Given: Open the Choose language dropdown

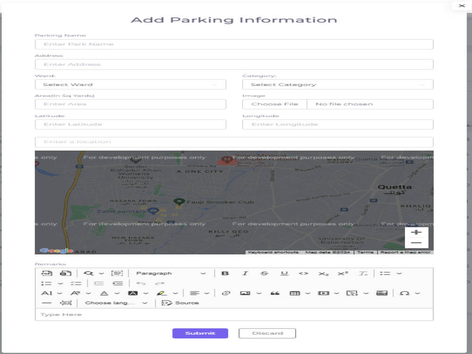Looking at the screenshot, I should point(116,303).
